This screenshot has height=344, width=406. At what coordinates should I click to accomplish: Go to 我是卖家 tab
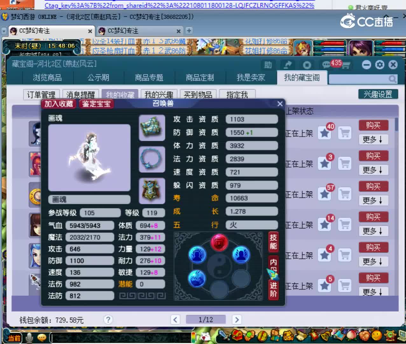[251, 78]
